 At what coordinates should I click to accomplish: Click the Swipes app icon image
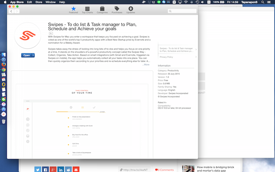point(27,35)
